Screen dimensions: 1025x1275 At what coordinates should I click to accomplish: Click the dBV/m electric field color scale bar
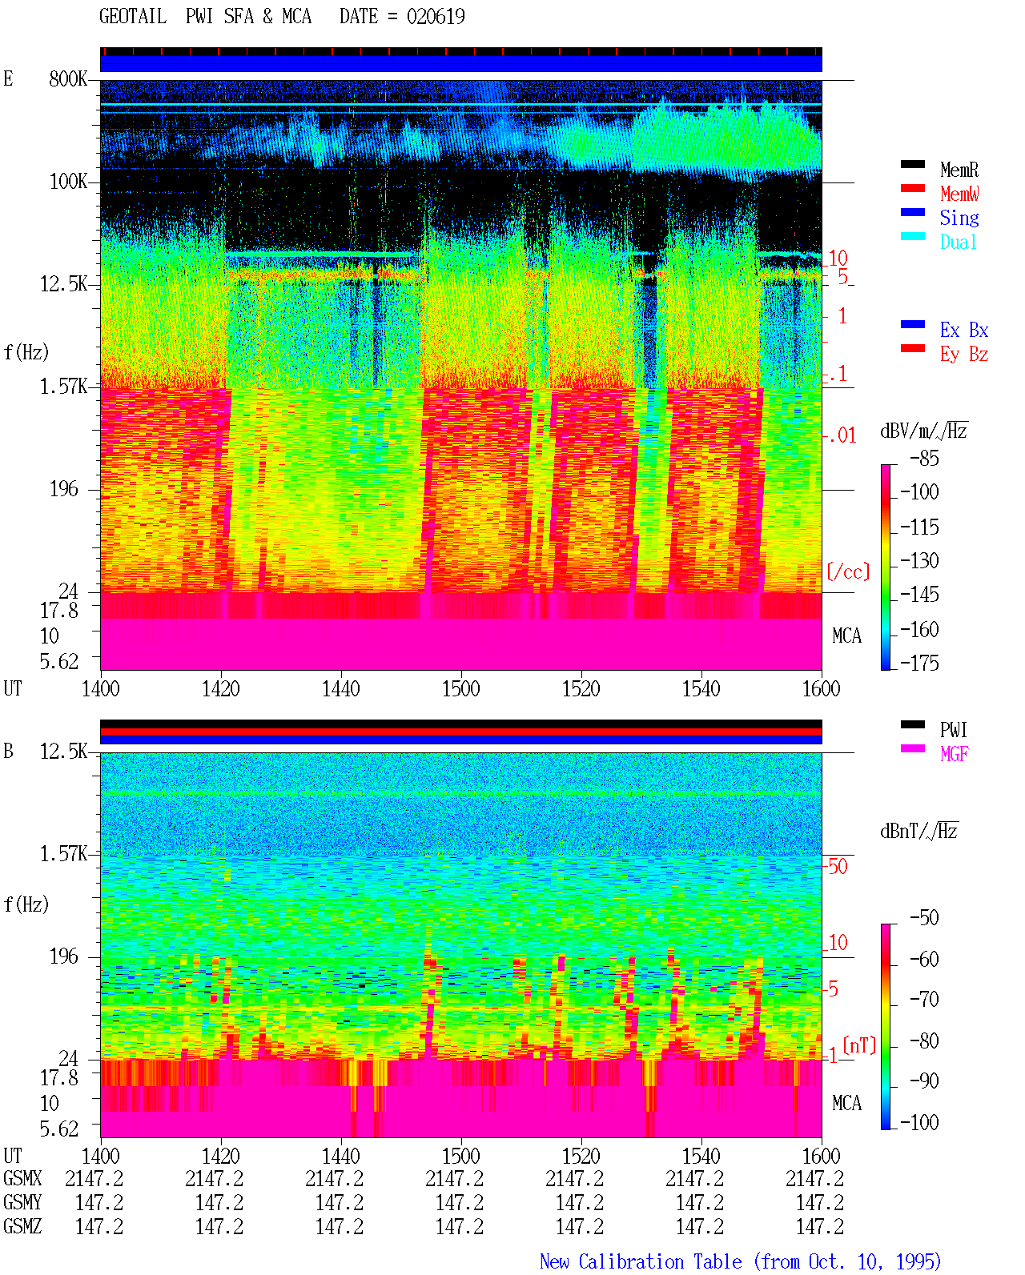pyautogui.click(x=885, y=567)
